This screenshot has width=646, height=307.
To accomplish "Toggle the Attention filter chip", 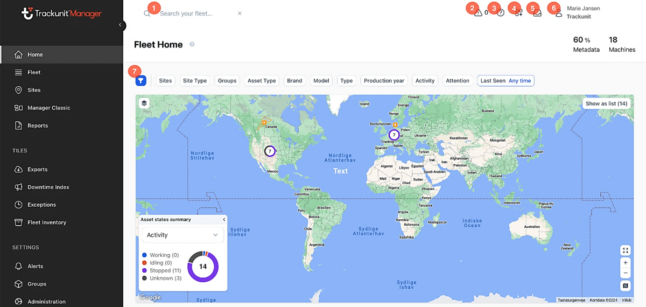I will coord(458,81).
